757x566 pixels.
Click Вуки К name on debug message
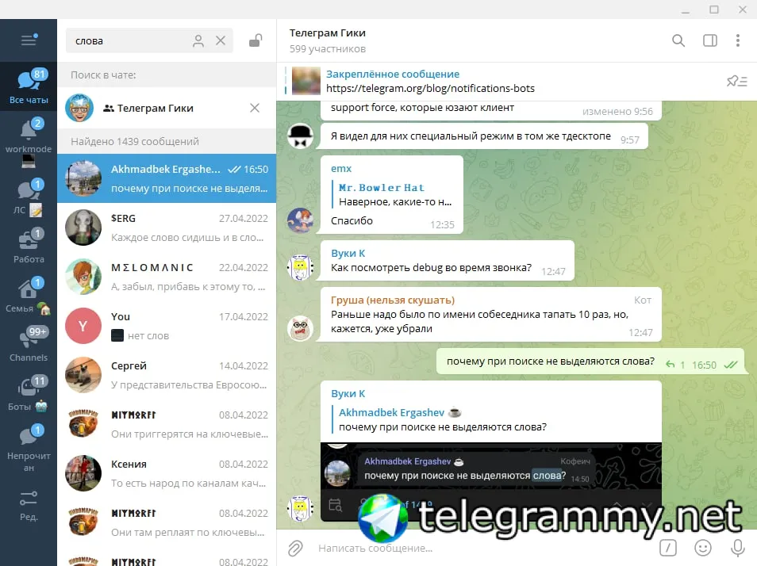[x=348, y=253]
